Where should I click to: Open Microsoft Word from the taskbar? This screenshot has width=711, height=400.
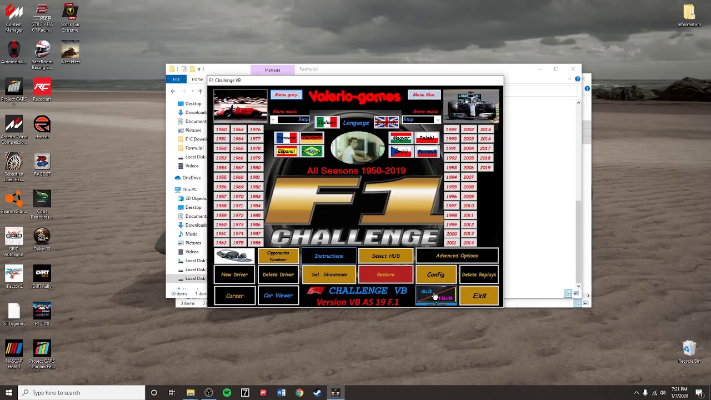coord(281,393)
